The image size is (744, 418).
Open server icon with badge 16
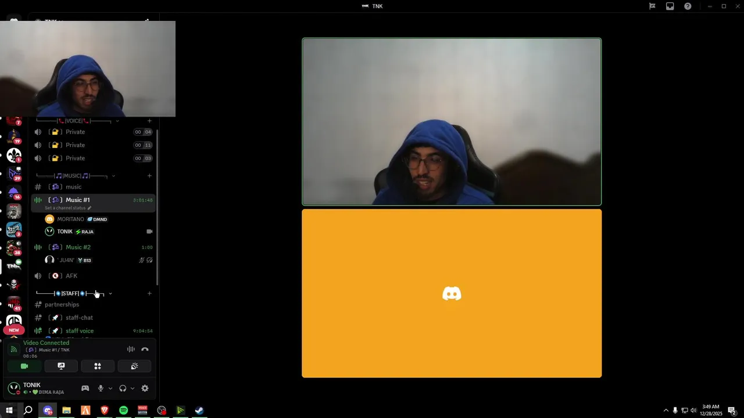click(x=14, y=192)
